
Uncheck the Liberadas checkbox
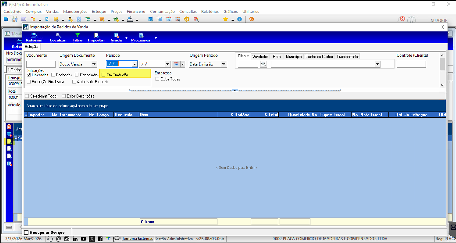tap(29, 75)
